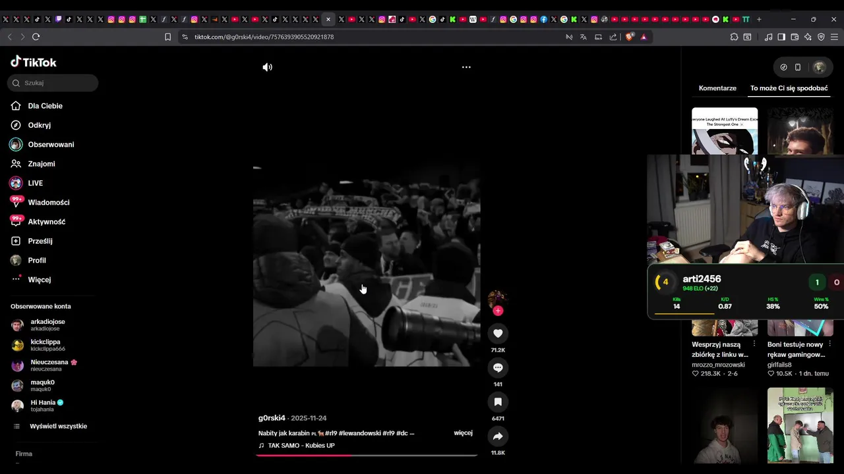Open Brave Shields lion icon
Screen dimensions: 844x474
pos(629,37)
